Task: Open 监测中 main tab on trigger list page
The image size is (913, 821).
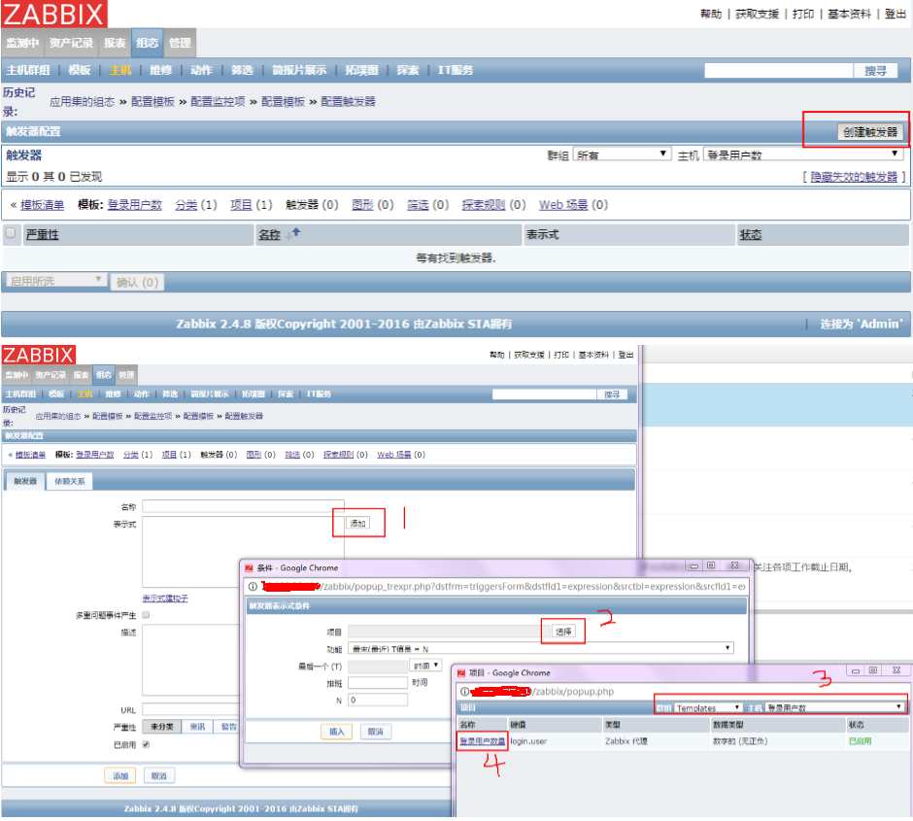Action: [22, 43]
